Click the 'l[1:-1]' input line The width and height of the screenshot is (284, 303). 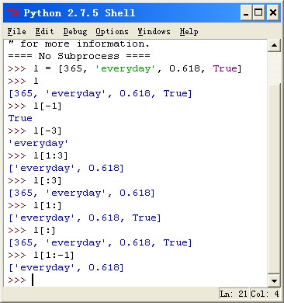click(41, 255)
